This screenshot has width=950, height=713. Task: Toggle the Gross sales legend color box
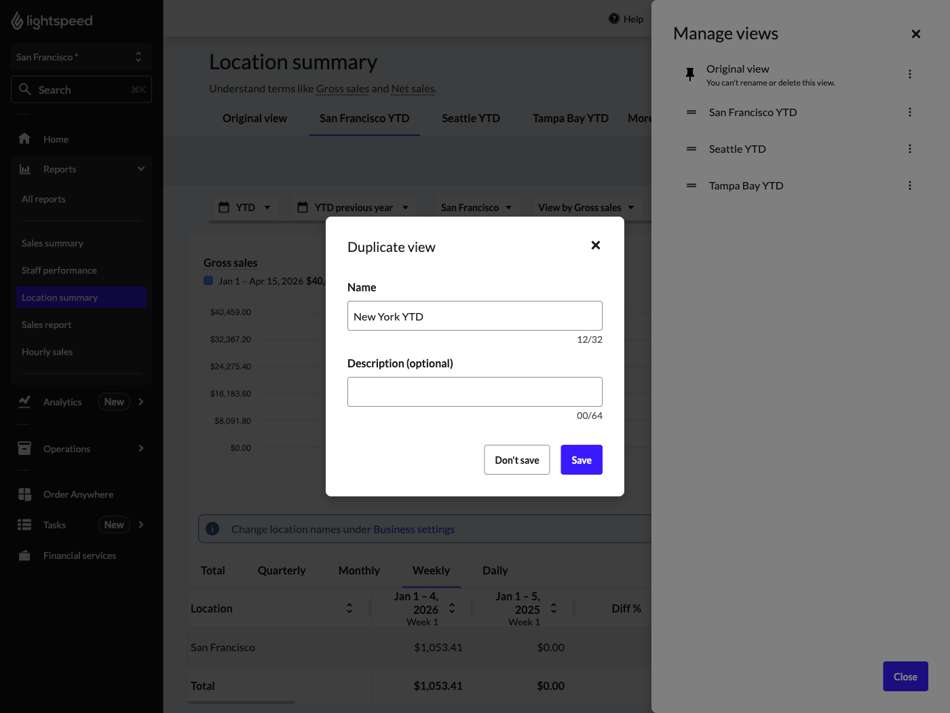[x=209, y=281]
